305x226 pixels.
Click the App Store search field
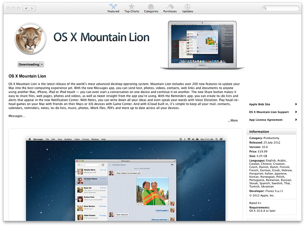(x=281, y=8)
